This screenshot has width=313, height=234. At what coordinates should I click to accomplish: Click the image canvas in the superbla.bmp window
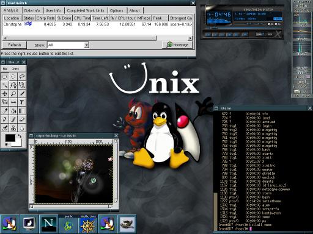coord(74,174)
